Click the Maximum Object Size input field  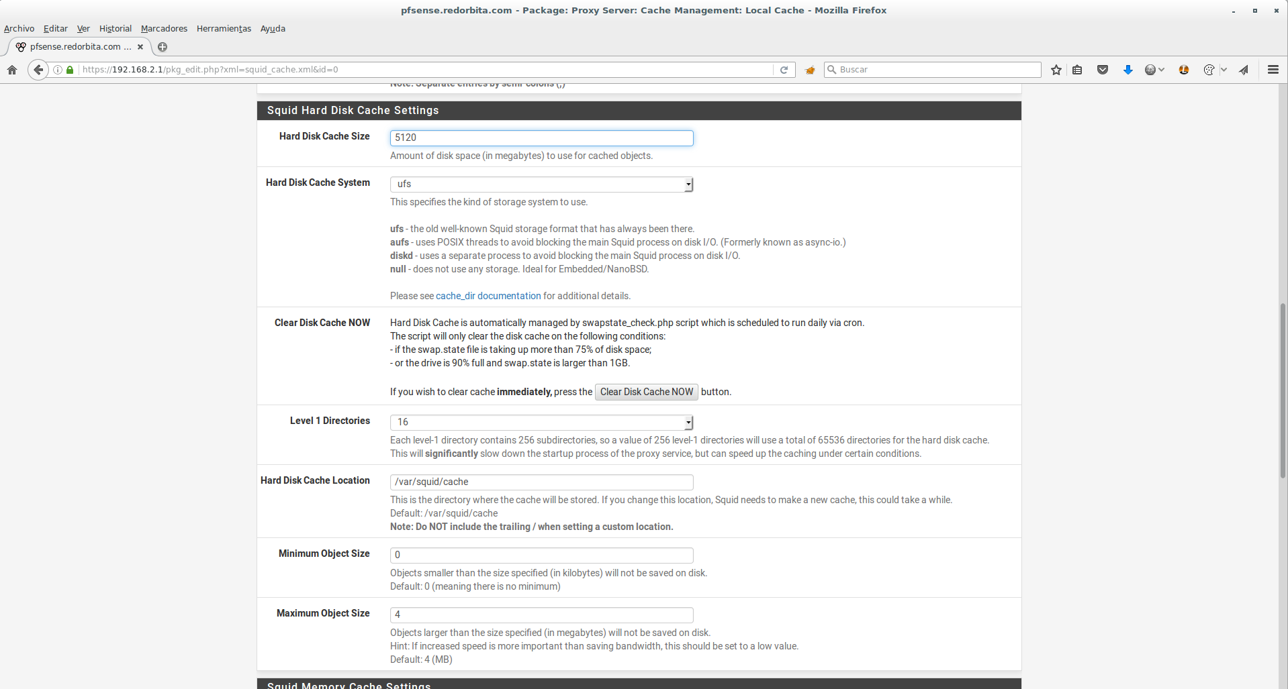click(541, 615)
